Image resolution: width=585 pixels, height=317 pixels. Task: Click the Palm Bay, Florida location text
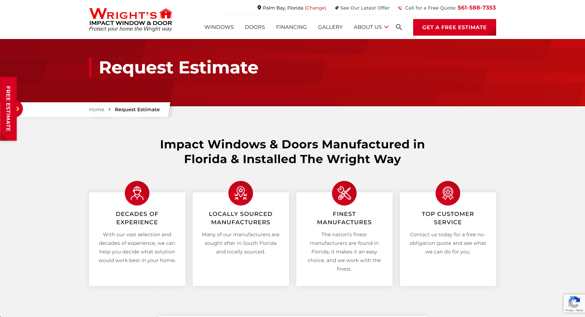pos(283,8)
